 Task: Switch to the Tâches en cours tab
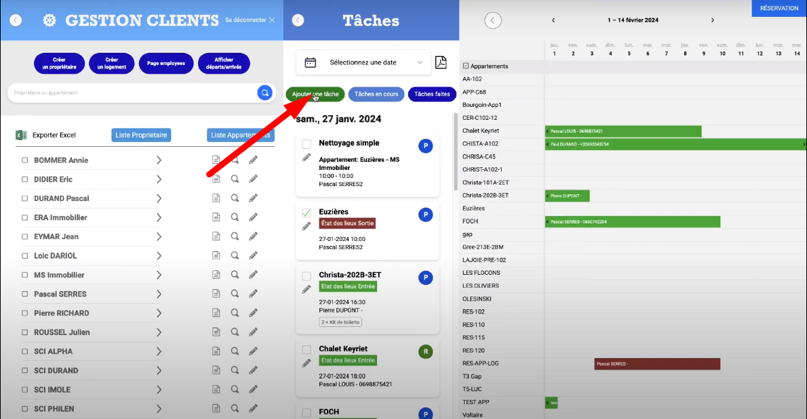pyautogui.click(x=376, y=94)
